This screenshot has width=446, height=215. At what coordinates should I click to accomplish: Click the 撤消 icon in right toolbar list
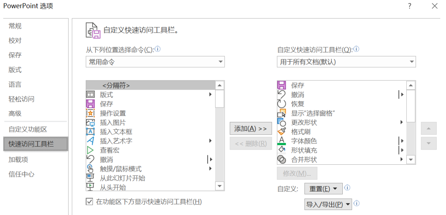click(x=281, y=94)
